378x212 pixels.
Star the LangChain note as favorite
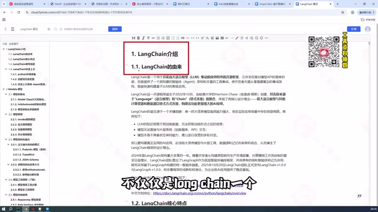point(49,29)
